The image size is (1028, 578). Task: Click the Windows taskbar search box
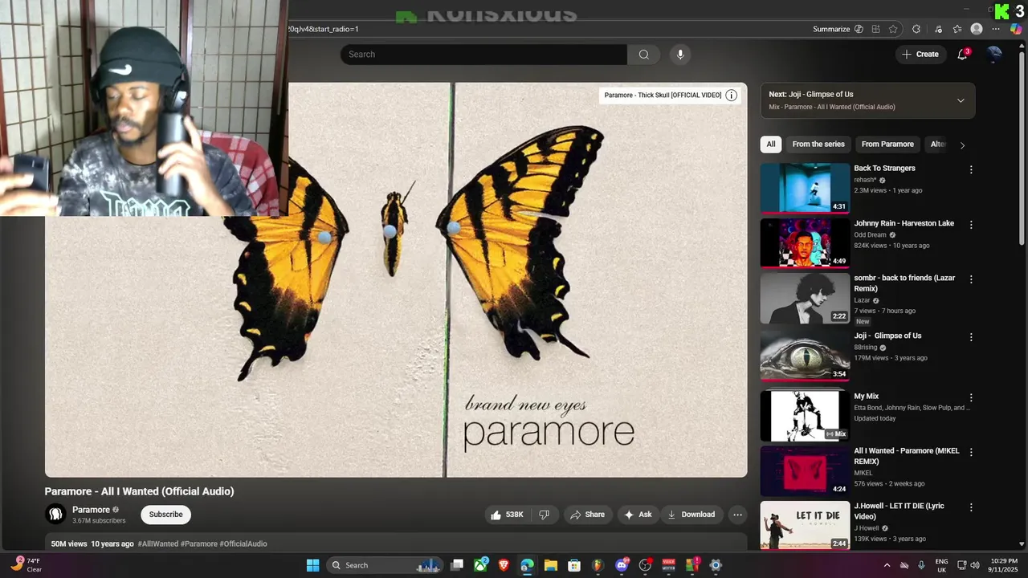pos(384,565)
